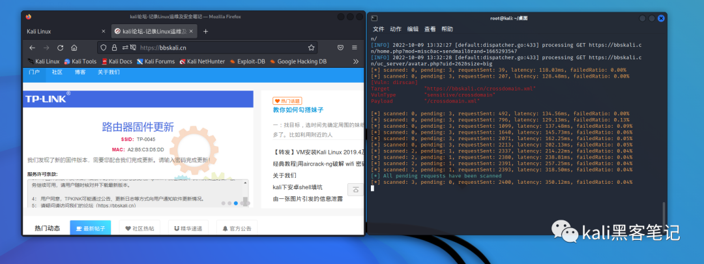The image size is (704, 264).
Task: Open the Kali Docs bookmark
Action: click(117, 61)
